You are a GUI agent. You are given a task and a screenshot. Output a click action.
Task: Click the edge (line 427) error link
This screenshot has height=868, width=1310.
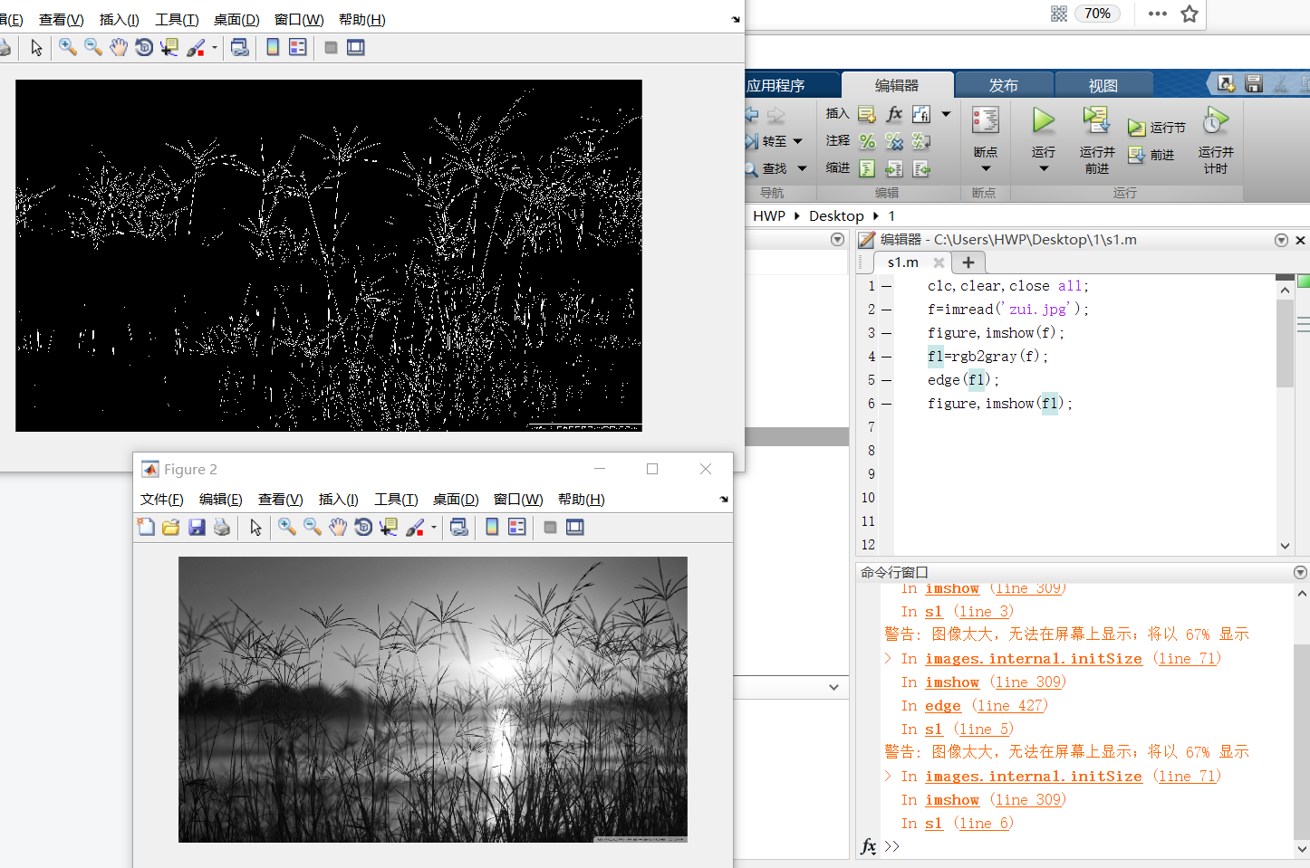tap(943, 705)
